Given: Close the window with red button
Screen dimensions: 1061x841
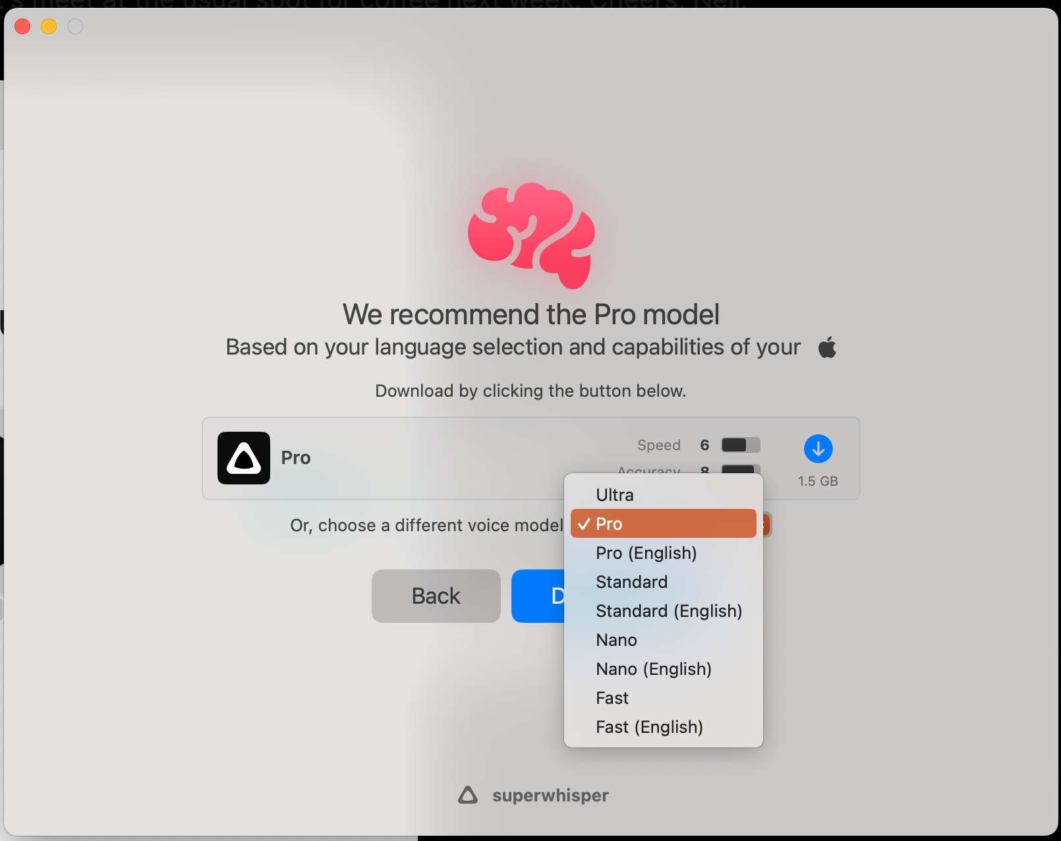Looking at the screenshot, I should 22,26.
